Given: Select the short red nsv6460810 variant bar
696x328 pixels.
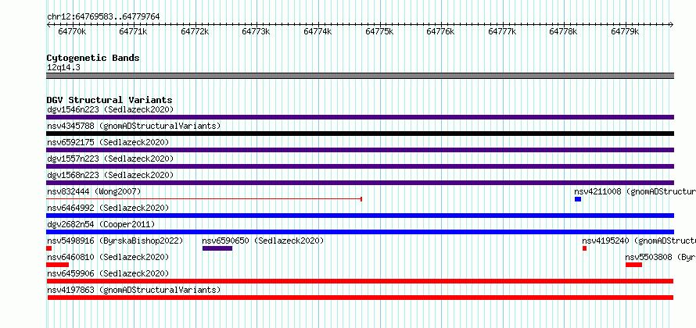Looking at the screenshot, I should pos(57,265).
